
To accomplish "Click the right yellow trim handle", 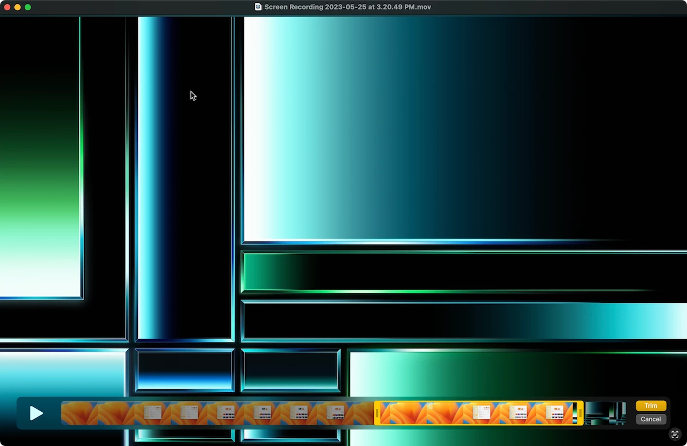I will 581,413.
